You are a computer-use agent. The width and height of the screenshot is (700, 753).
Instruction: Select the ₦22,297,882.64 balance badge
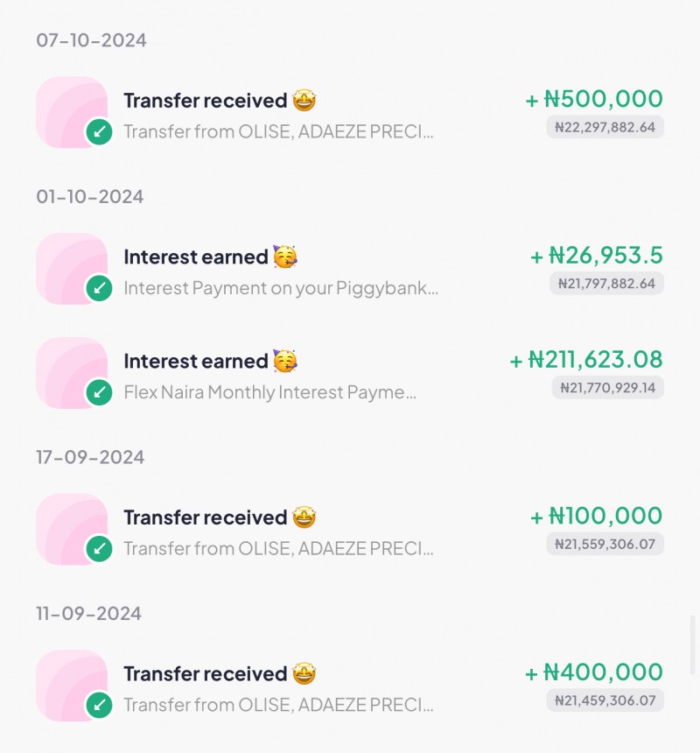(605, 128)
